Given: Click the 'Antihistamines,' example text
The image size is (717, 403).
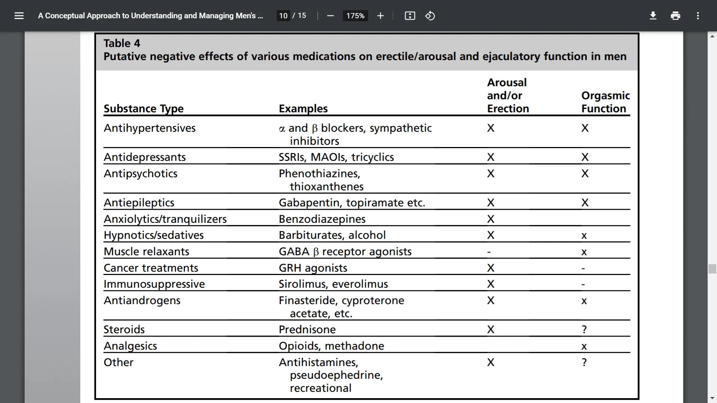Looking at the screenshot, I should [x=319, y=362].
